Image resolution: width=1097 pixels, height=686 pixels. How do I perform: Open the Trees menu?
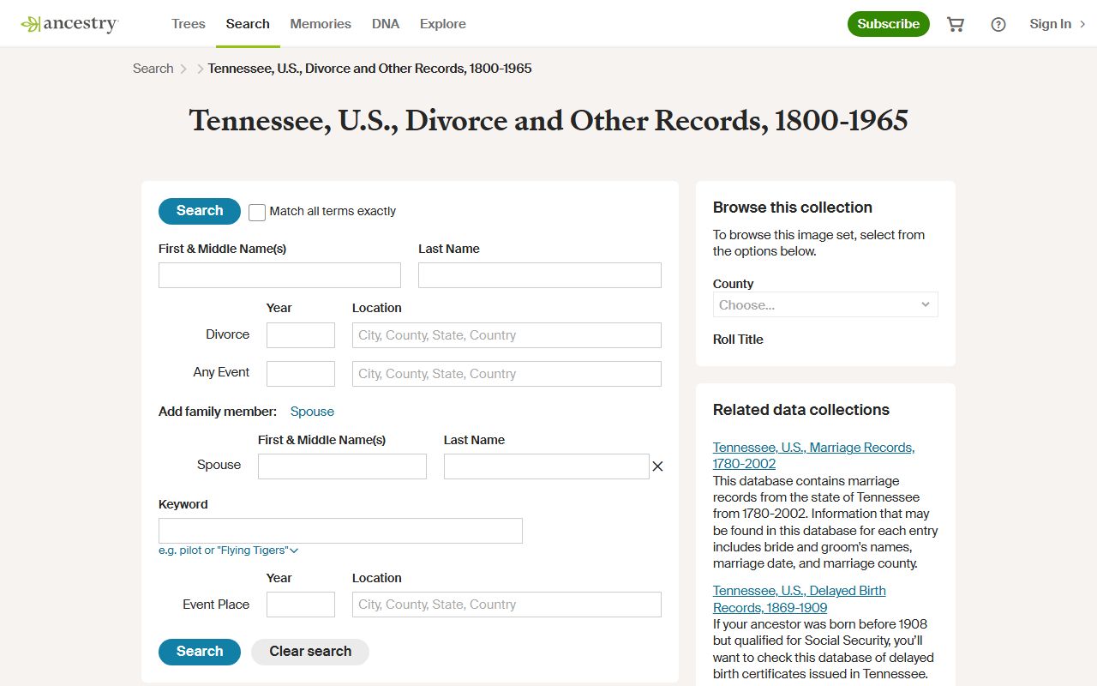coord(189,24)
